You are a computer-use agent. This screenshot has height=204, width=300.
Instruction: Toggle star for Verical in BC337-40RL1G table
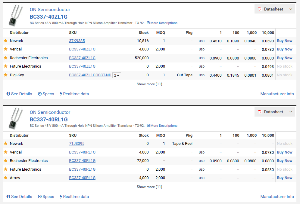pos(5,152)
